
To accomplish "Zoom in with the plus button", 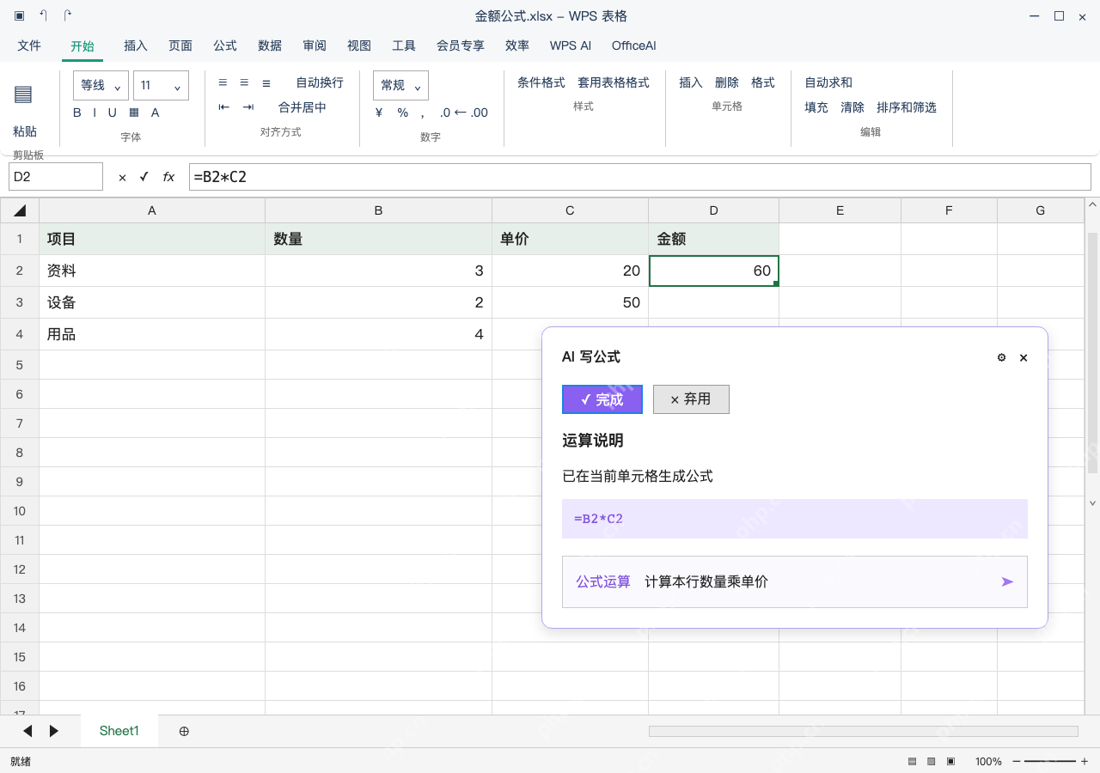I will click(1085, 762).
